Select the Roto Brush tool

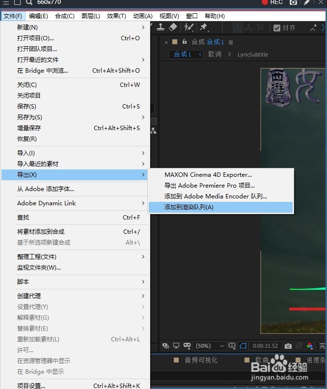point(189,28)
